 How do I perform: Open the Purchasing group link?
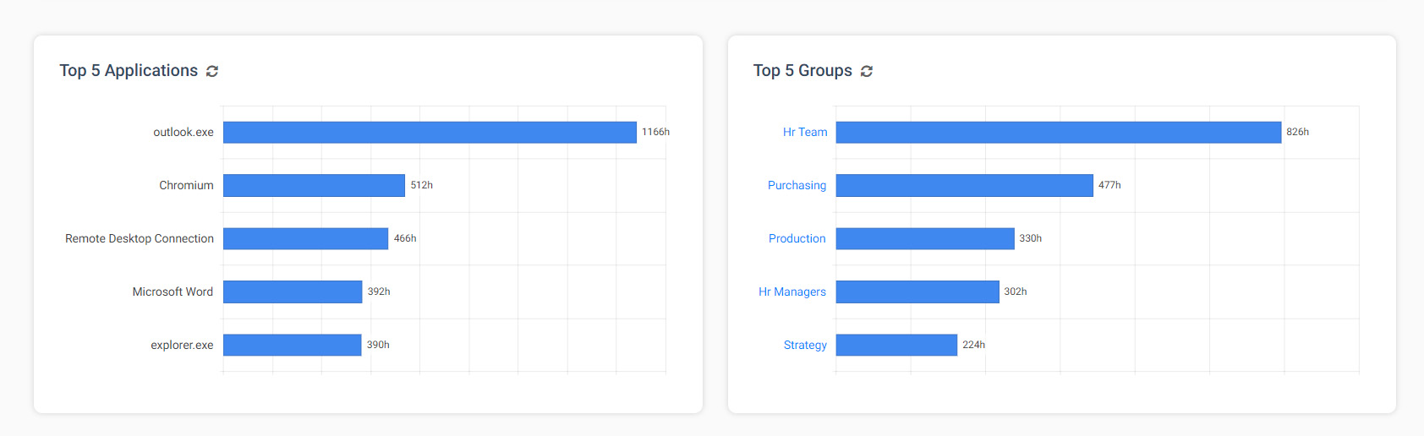tap(797, 185)
